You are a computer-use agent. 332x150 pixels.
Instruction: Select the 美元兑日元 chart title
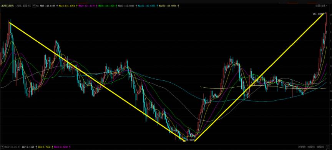[7, 6]
